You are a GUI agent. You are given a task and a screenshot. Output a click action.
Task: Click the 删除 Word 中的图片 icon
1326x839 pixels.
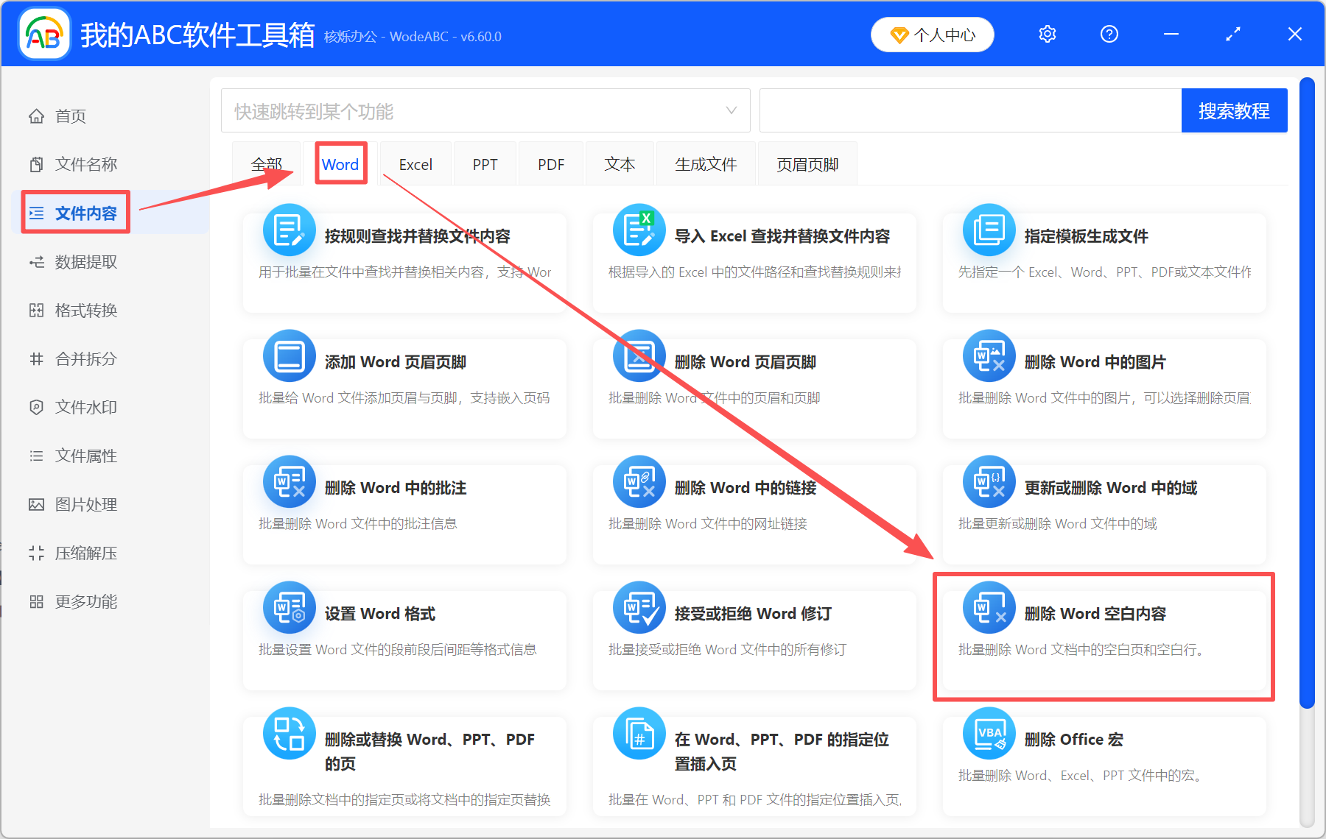988,355
